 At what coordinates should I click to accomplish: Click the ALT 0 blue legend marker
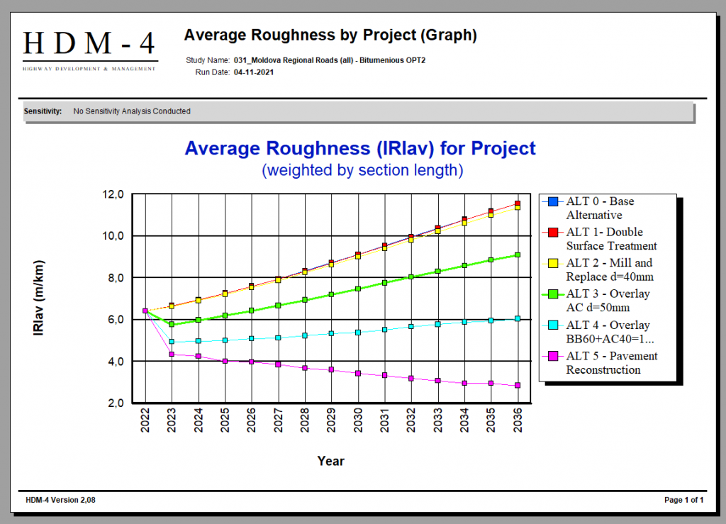click(554, 202)
